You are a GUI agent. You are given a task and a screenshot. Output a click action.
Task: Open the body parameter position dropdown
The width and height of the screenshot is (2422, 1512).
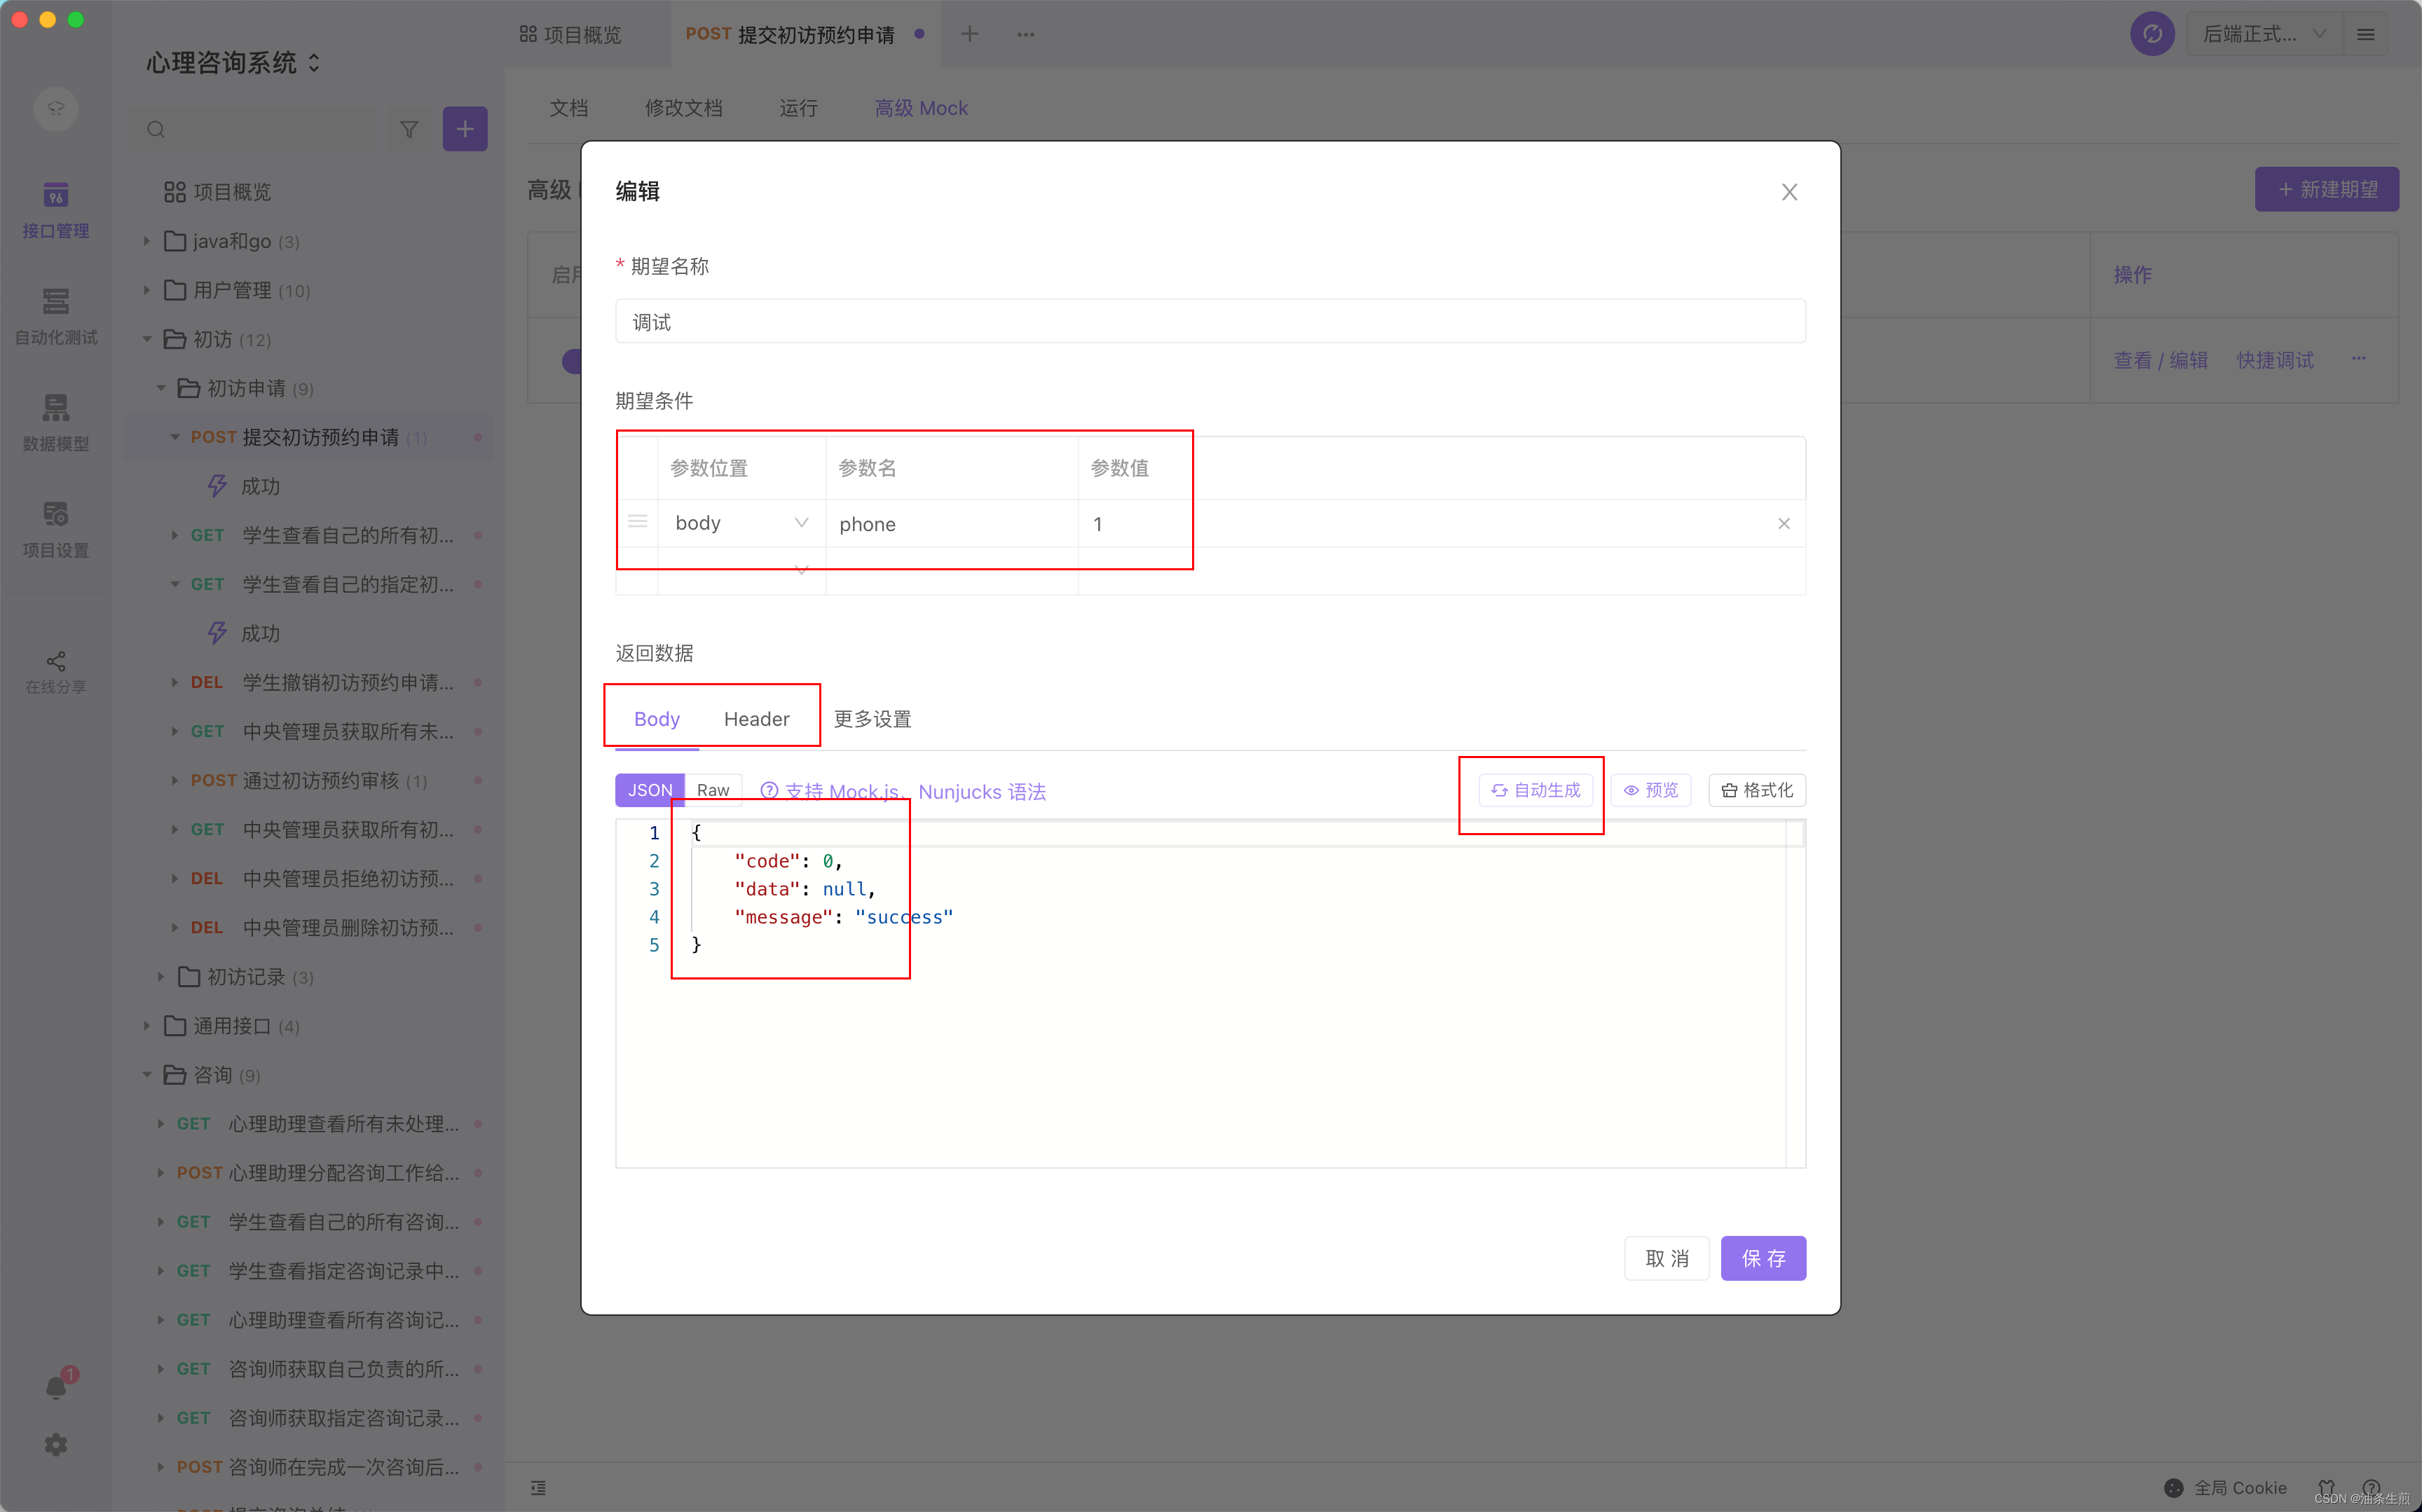[740, 523]
